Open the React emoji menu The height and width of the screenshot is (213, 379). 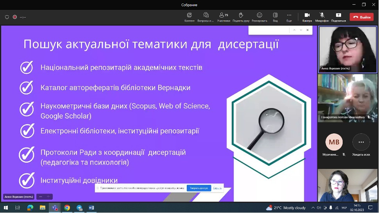pos(259,18)
